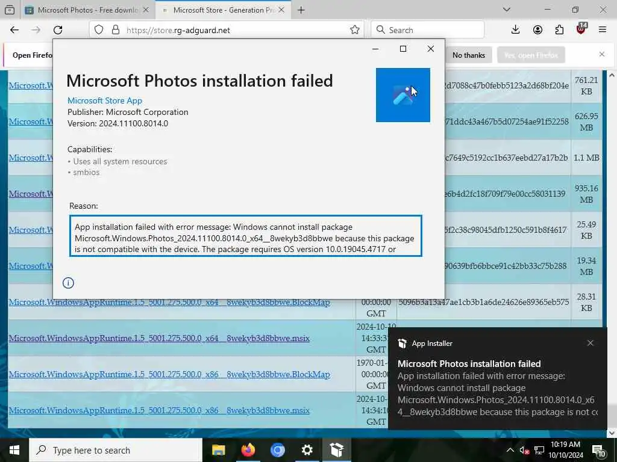Select the 626.95 MB size cell
Viewport: 617px width, 462px height.
tap(586, 122)
